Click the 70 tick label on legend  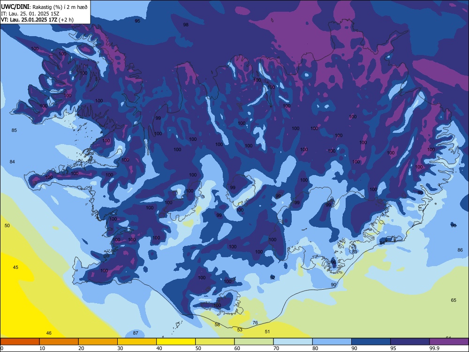point(276,348)
